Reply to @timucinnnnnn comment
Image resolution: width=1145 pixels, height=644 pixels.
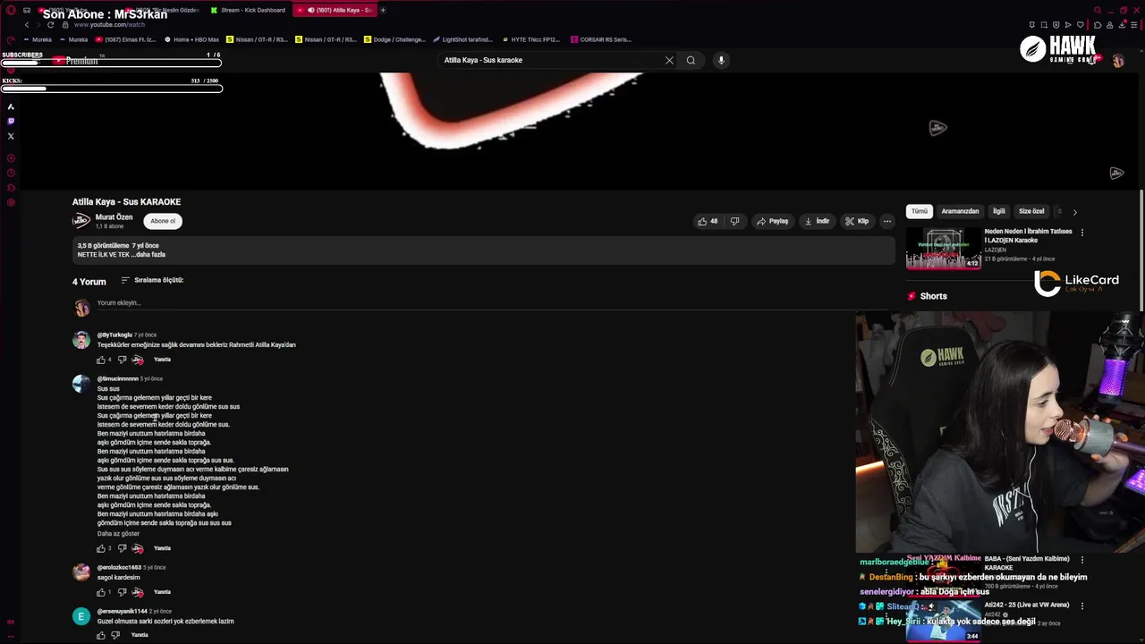pos(162,548)
